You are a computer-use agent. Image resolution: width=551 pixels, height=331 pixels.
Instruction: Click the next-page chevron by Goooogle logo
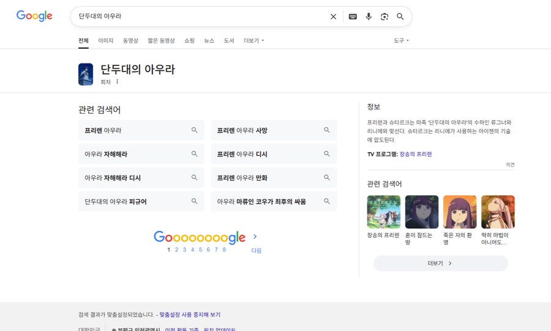tap(255, 237)
